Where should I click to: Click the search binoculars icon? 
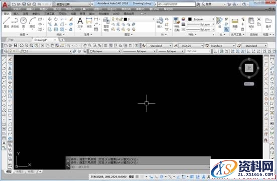(198, 4)
